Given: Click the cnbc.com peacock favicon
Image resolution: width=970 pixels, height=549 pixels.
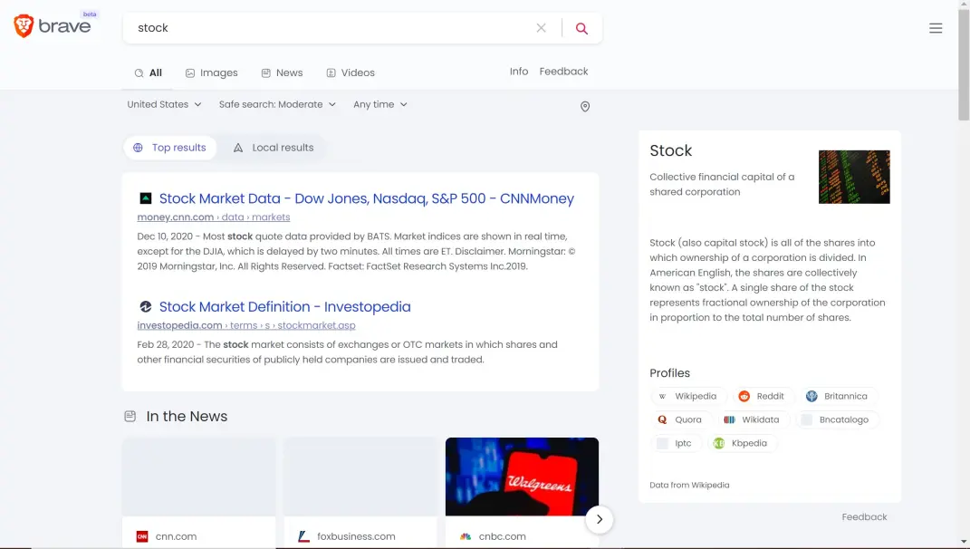Looking at the screenshot, I should point(466,536).
